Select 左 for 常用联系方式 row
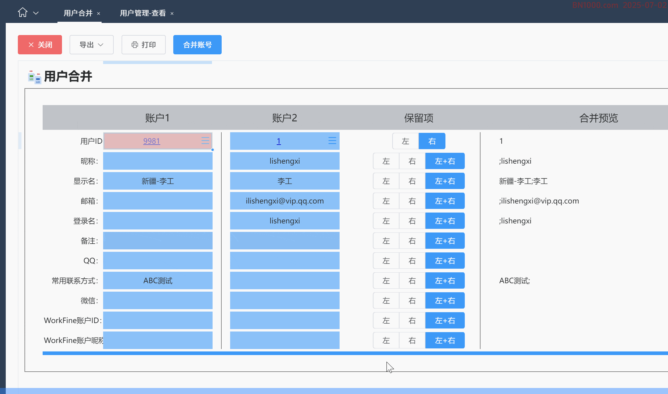This screenshot has width=668, height=394. coord(386,280)
